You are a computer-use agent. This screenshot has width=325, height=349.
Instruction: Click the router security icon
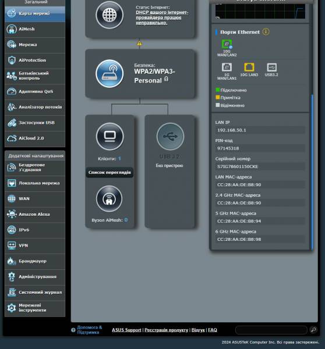tap(109, 74)
